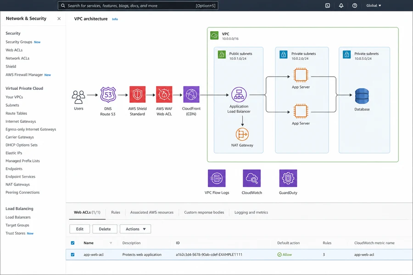Open Web ACLs in the sidebar
Viewport: 413px width, 275px height.
14,50
